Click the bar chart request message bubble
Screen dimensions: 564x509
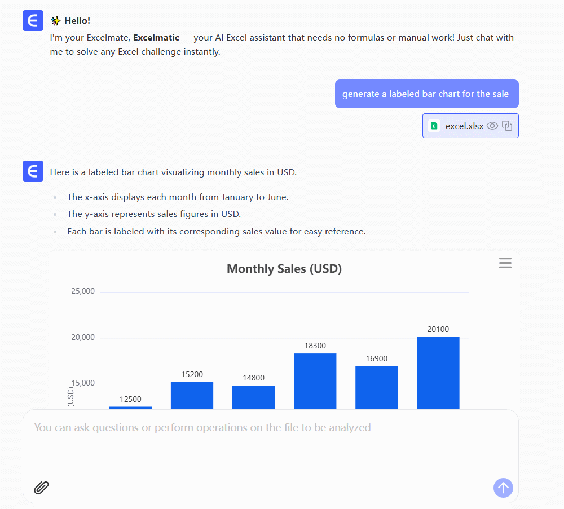pos(426,94)
